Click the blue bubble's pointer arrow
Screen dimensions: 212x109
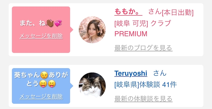click(x=72, y=86)
